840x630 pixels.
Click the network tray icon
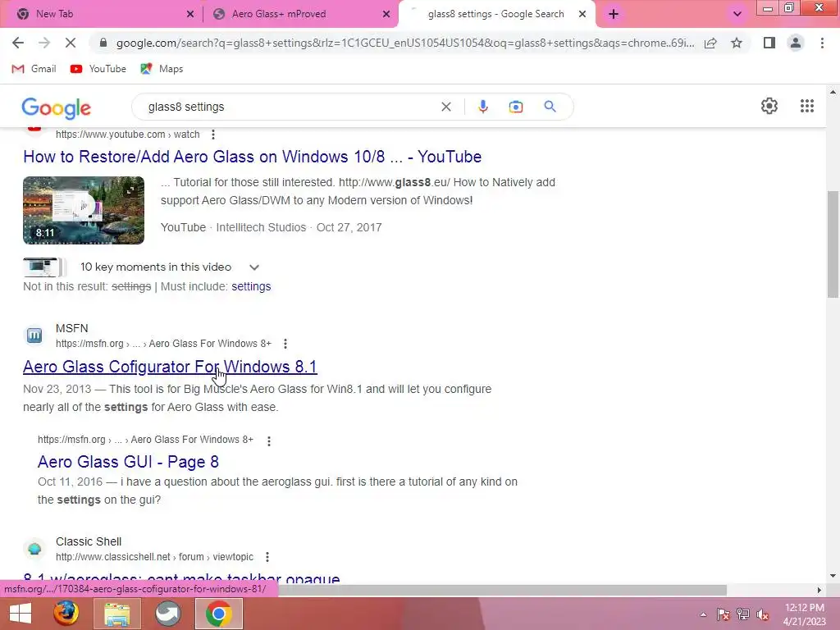pyautogui.click(x=743, y=614)
